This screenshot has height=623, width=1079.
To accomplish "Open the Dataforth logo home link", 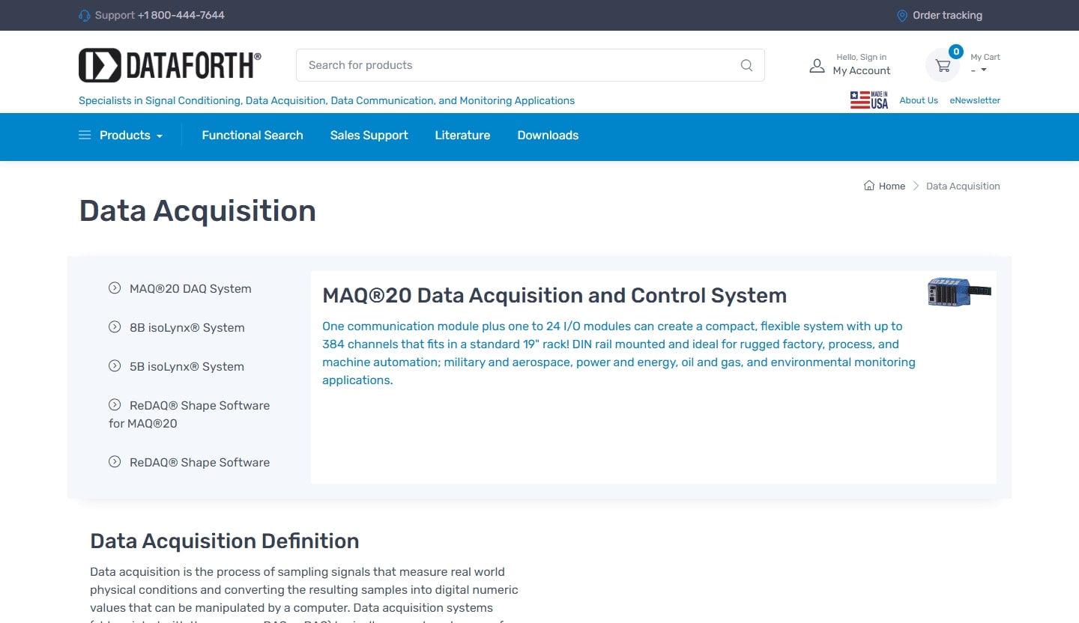I will pos(170,65).
